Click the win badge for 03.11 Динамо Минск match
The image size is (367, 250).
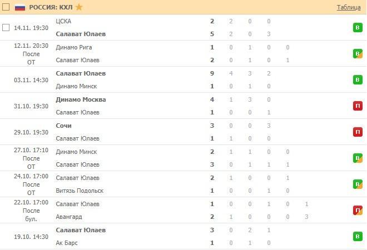(358, 80)
